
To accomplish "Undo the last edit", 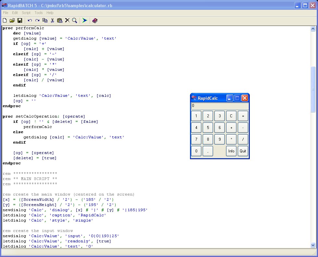I will 30,20.
